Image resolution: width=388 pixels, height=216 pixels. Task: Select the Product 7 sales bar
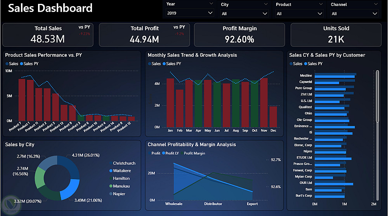[x=22, y=100]
